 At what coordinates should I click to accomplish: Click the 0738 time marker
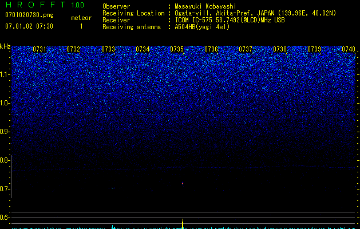pos(280,49)
